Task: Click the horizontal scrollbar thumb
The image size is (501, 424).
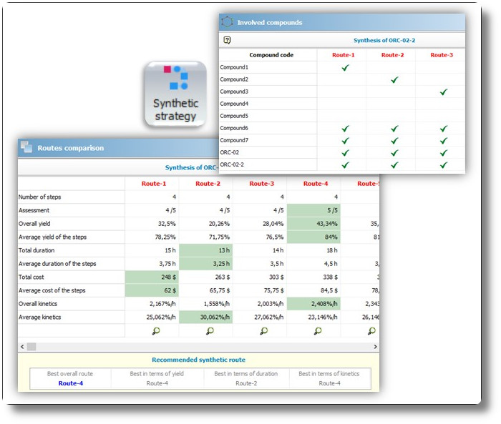Action: tap(31, 347)
